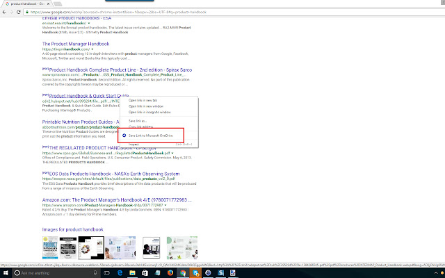
Task: Expand dropdown arrow beside envisat.esa.int URL
Action: (x=89, y=23)
